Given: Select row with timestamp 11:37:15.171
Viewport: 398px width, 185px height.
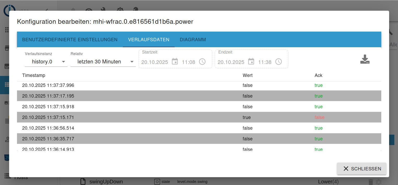Looking at the screenshot, I should click(199, 117).
